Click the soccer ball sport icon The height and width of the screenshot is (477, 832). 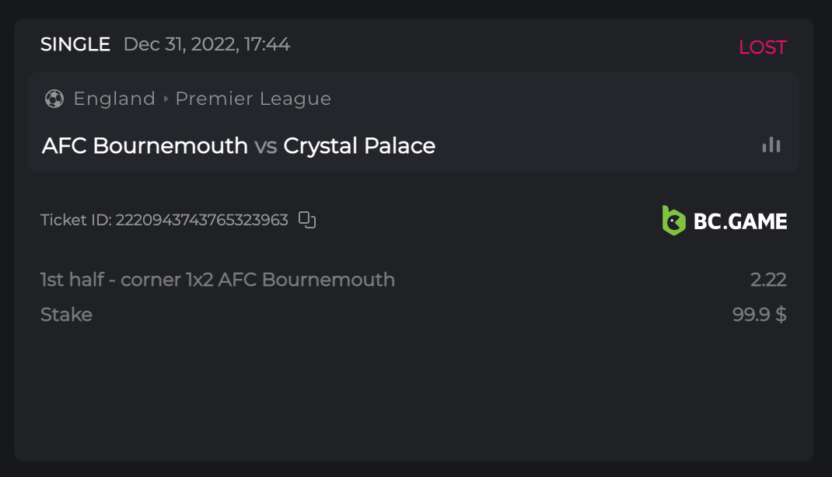pyautogui.click(x=54, y=99)
